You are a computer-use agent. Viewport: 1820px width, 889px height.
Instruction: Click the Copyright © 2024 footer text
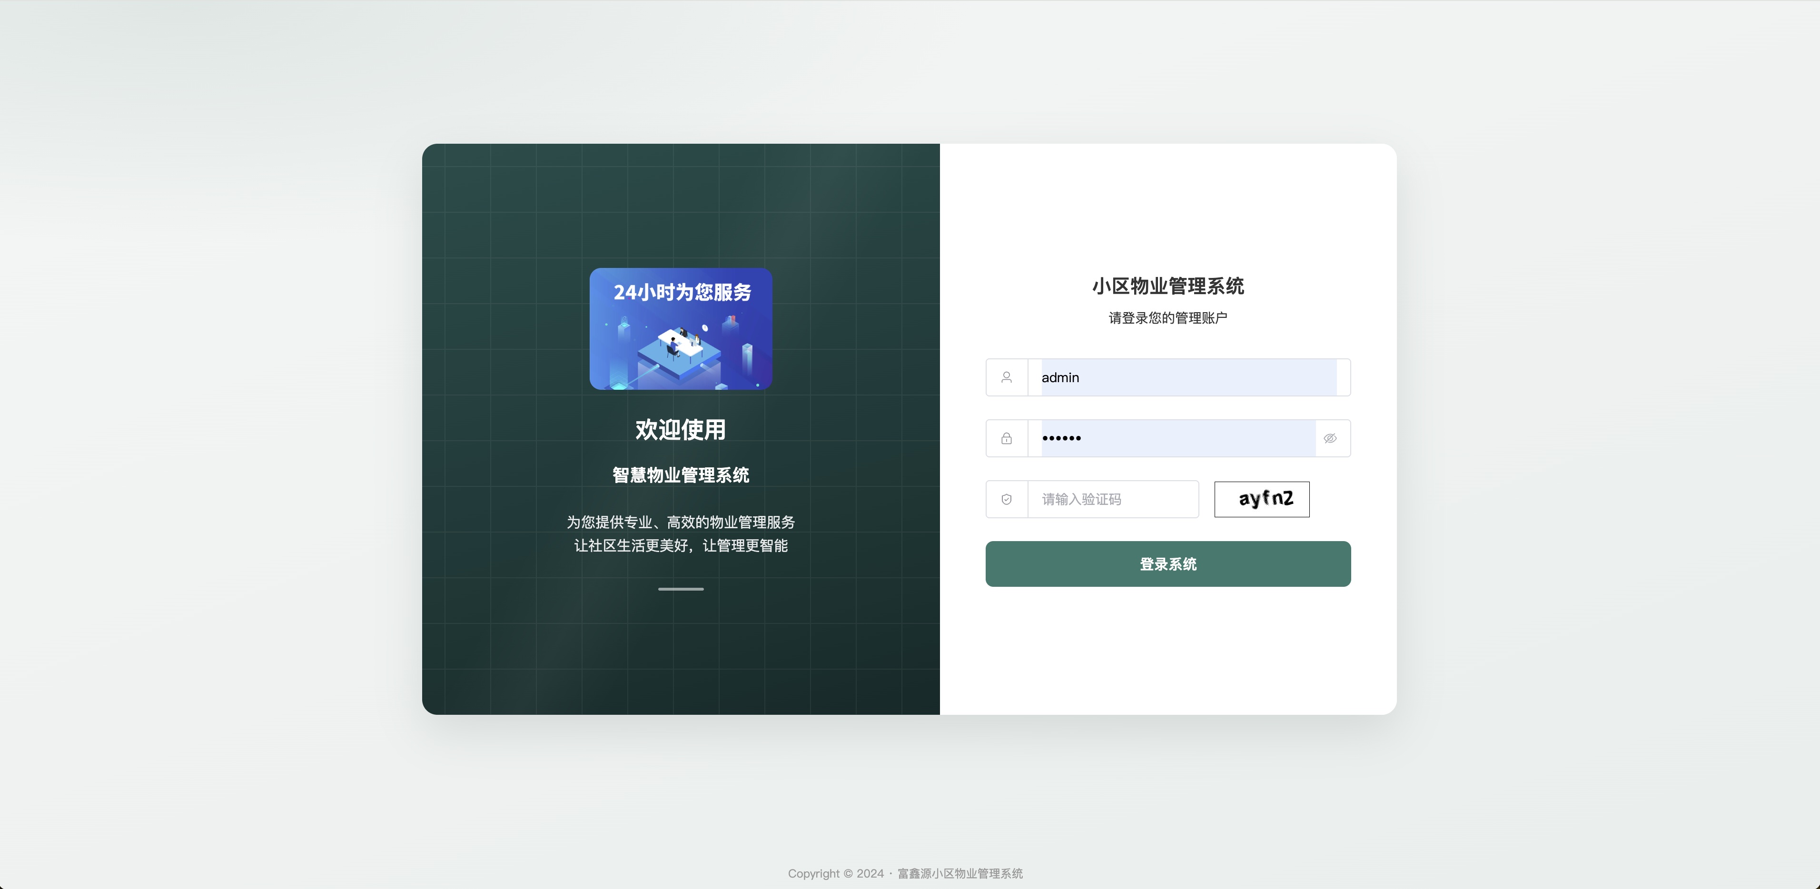(x=906, y=873)
